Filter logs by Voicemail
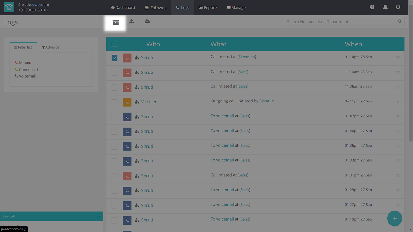 [x=27, y=76]
